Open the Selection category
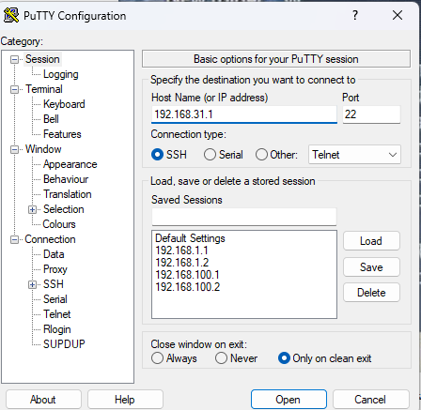 coord(64,209)
